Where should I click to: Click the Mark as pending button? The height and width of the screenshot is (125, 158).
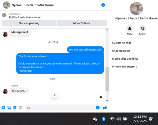tap(29, 23)
